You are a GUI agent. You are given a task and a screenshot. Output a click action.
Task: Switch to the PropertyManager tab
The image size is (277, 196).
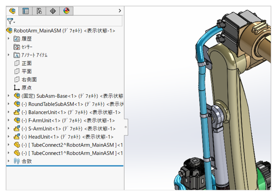pyautogui.click(x=26, y=11)
